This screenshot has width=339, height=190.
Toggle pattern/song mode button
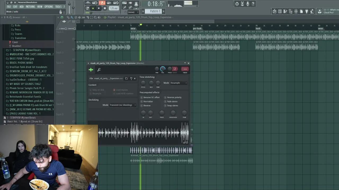tap(87, 8)
